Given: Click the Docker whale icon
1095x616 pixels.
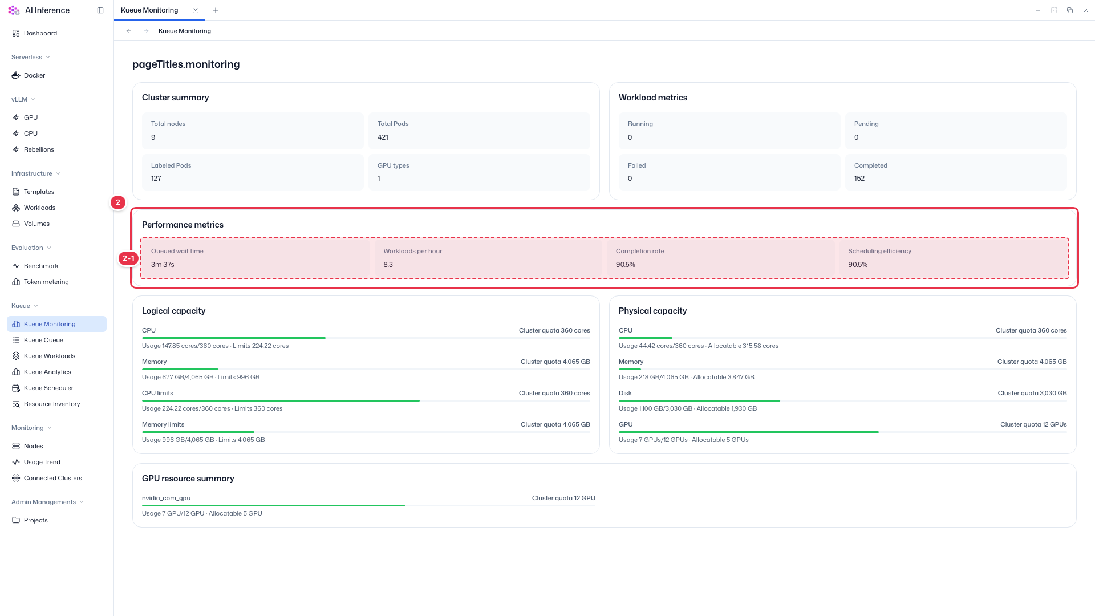Looking at the screenshot, I should point(16,75).
